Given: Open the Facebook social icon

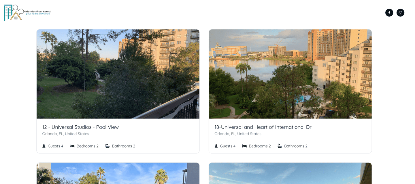Looking at the screenshot, I should [389, 13].
